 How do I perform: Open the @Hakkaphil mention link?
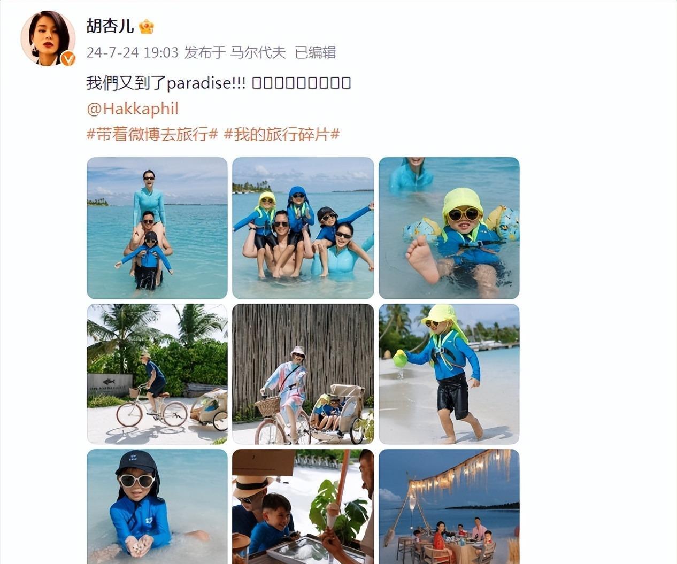coord(132,109)
